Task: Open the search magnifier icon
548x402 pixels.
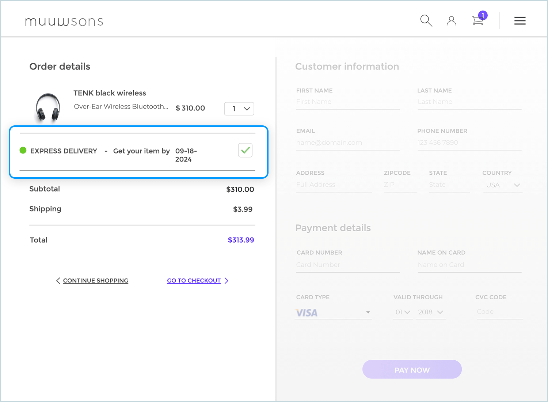Action: [426, 21]
